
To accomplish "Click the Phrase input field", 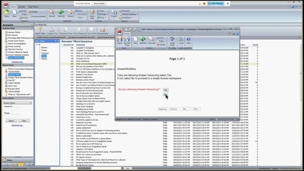I will click(11, 116).
